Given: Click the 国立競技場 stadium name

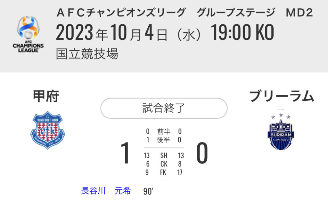Looking at the screenshot, I should 87,54.
